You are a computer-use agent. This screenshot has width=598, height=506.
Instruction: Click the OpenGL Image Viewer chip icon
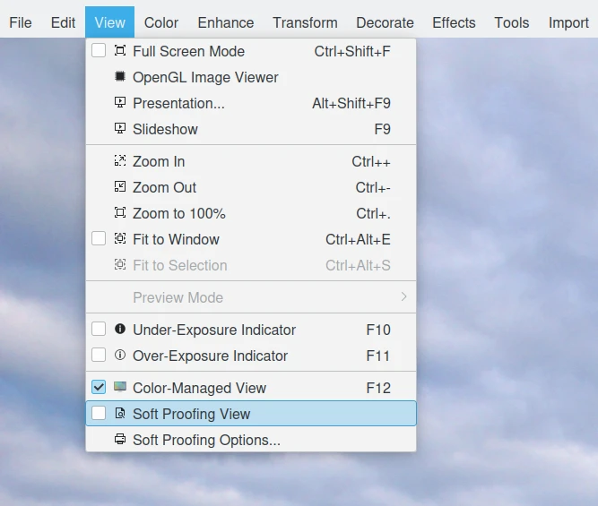[x=120, y=77]
